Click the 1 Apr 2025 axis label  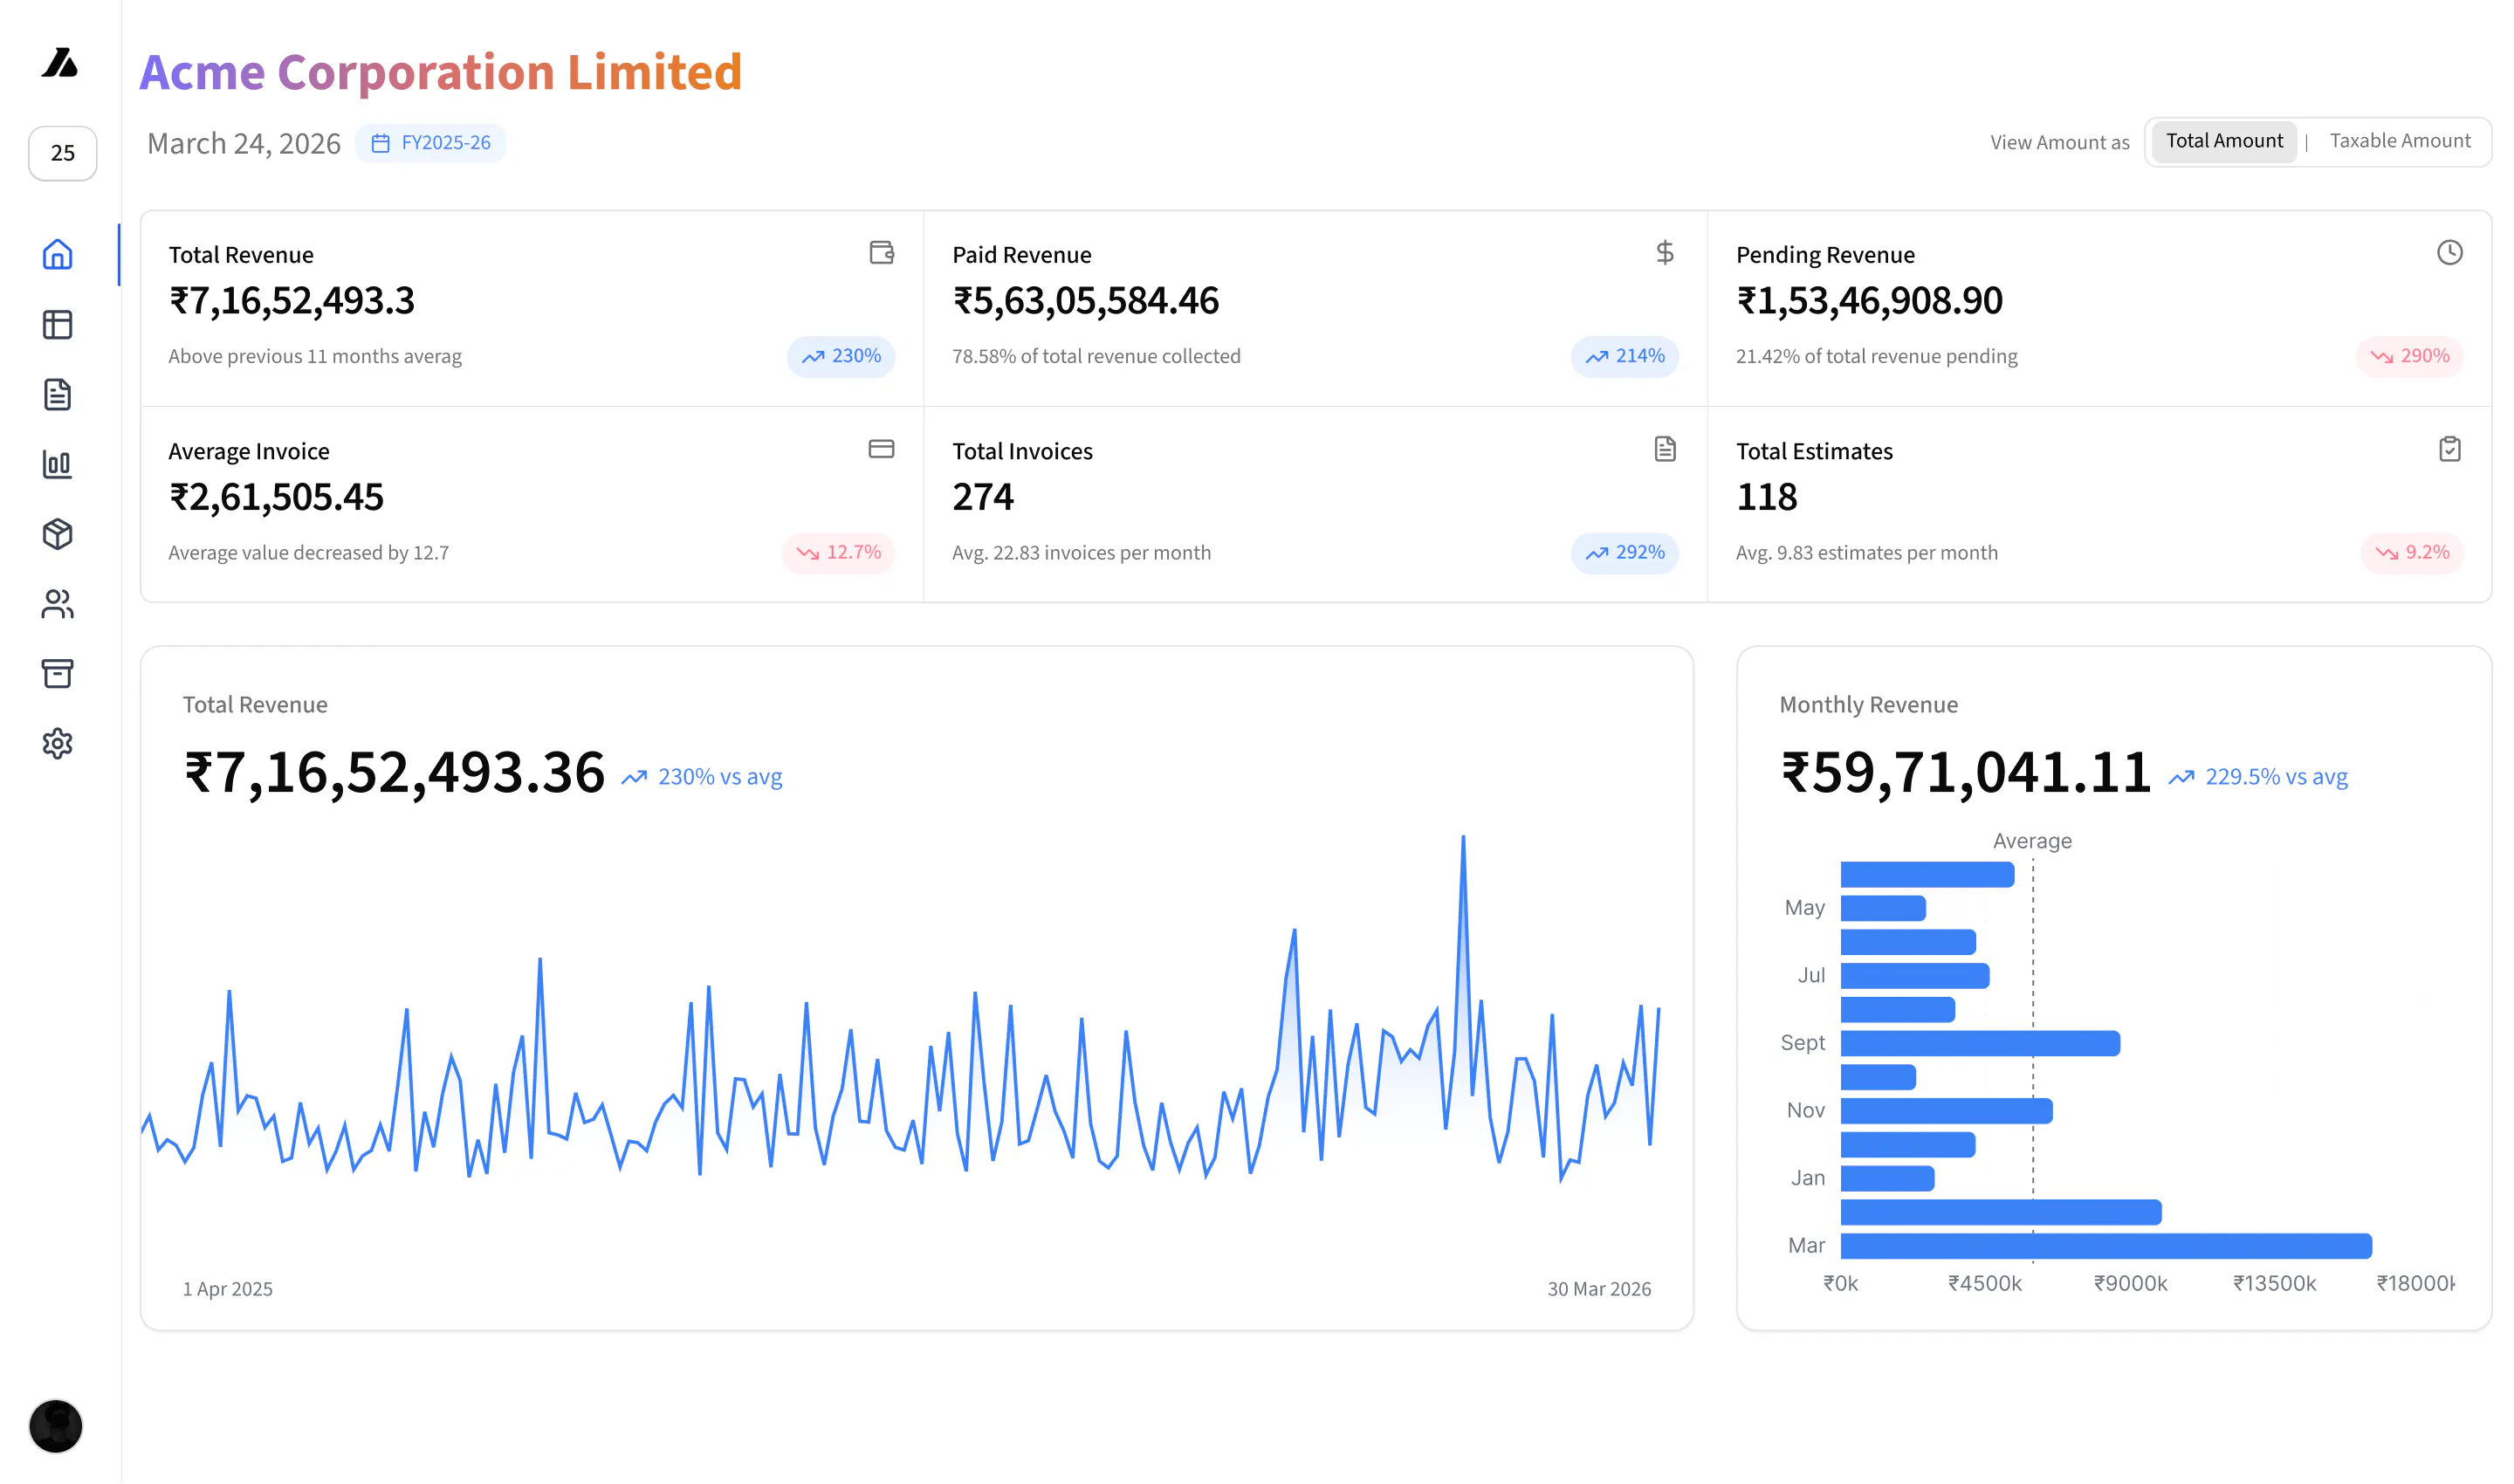(x=228, y=1289)
